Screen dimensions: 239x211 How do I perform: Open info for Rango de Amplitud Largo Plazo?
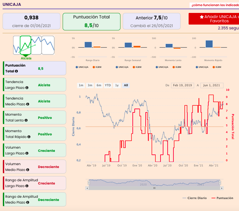pyautogui.click(x=27, y=186)
